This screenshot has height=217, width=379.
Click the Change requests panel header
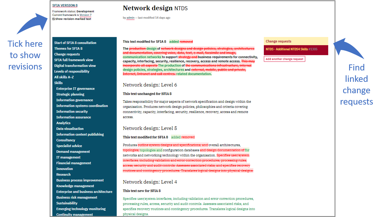tap(278, 41)
